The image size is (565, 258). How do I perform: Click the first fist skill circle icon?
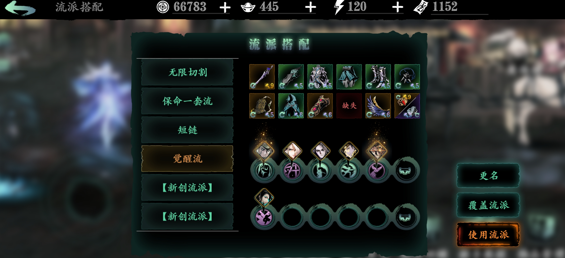coord(263,170)
